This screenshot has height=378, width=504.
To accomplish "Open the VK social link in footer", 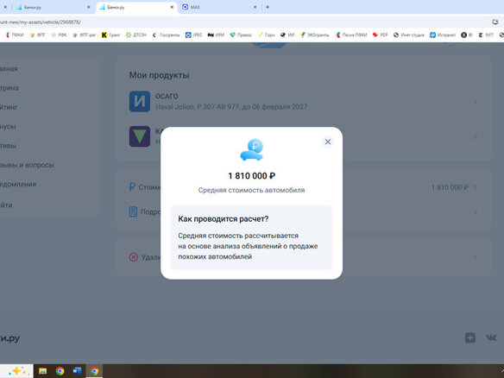I will [491, 337].
